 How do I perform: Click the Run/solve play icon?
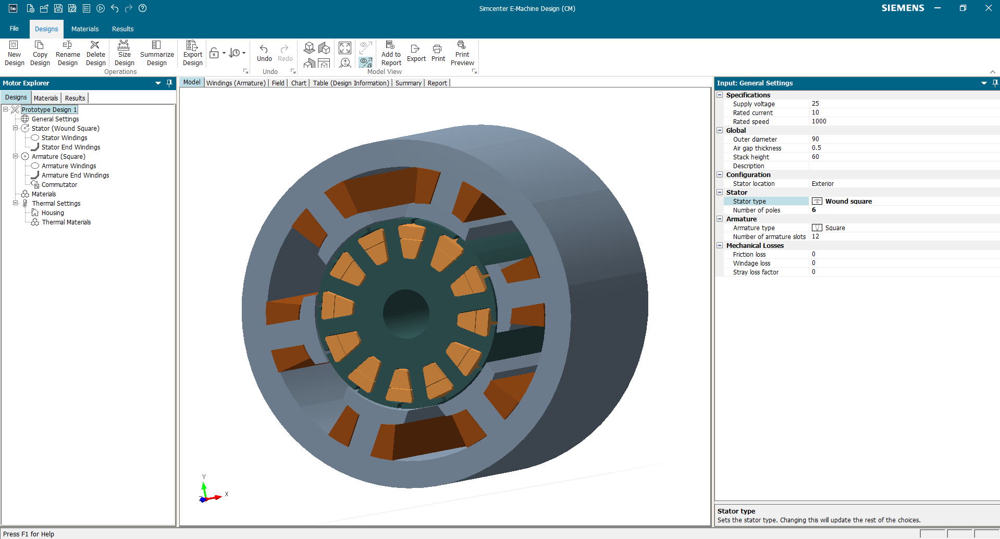click(101, 8)
